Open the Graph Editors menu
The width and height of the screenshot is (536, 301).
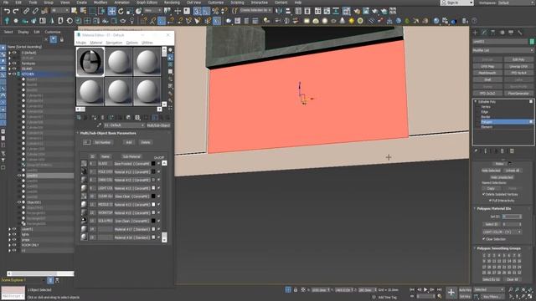(x=147, y=3)
